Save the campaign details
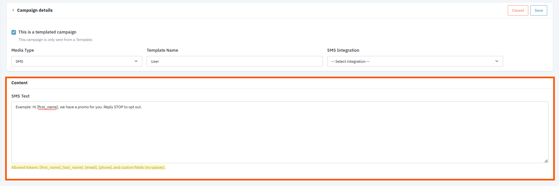Image resolution: width=559 pixels, height=186 pixels. 538,10
